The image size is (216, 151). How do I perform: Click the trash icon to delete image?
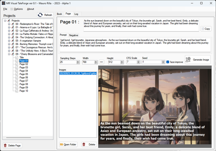click(84, 144)
